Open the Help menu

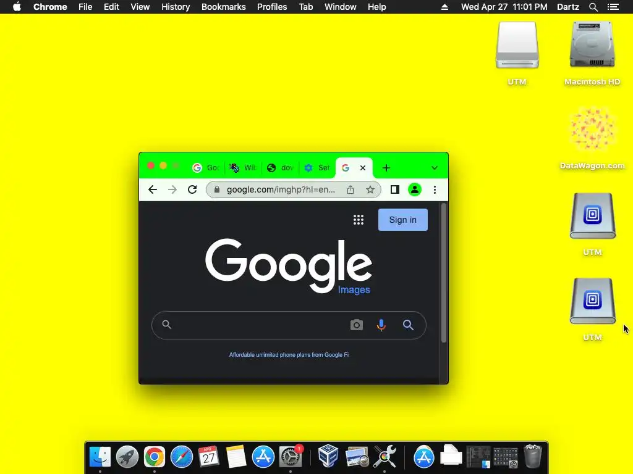coord(376,7)
